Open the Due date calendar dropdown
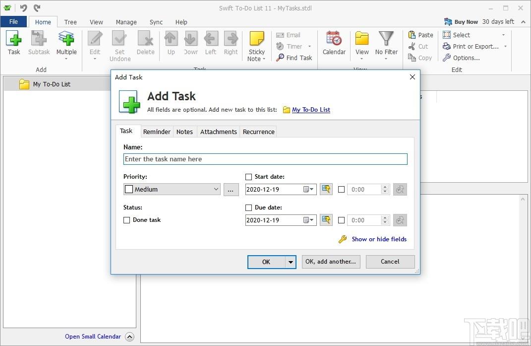This screenshot has height=346, width=531. tap(308, 220)
